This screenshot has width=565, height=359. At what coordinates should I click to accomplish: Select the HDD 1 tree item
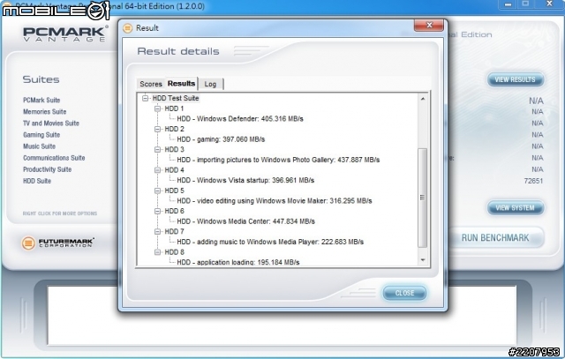point(174,108)
